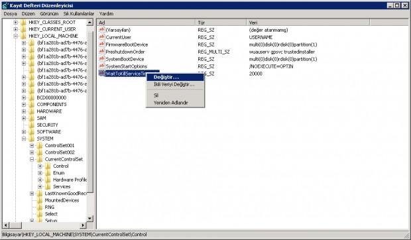Select the Control subkey folder icon
Screen dimensions: 411x240
click(48, 166)
